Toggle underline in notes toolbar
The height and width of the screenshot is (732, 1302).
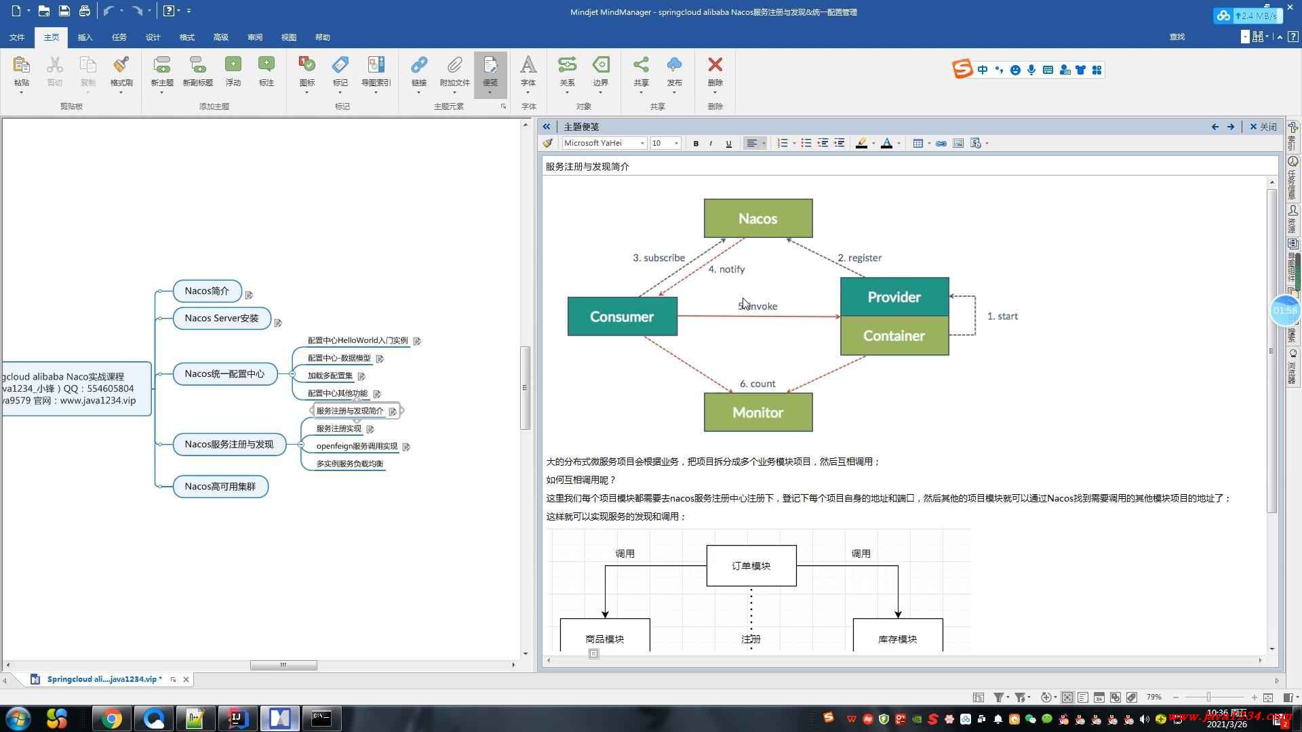(x=728, y=143)
